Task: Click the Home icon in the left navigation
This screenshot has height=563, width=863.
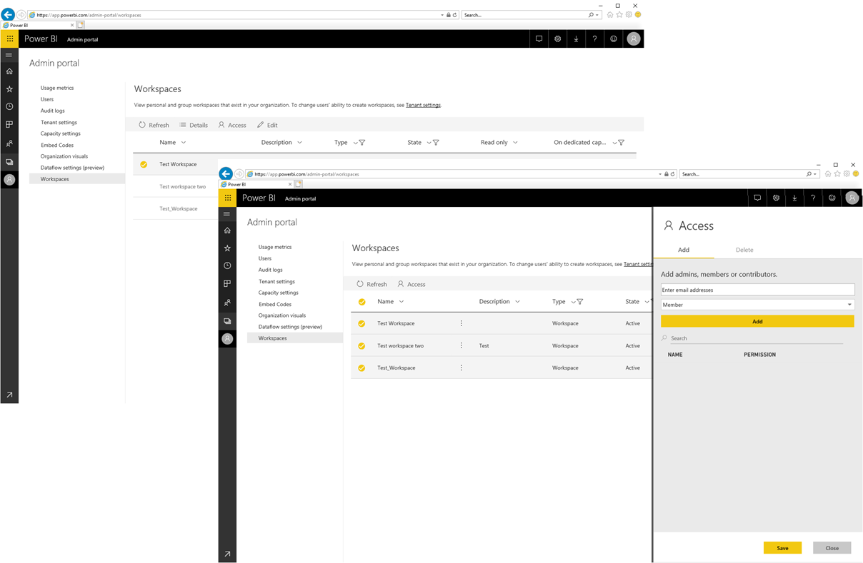Action: coord(227,230)
